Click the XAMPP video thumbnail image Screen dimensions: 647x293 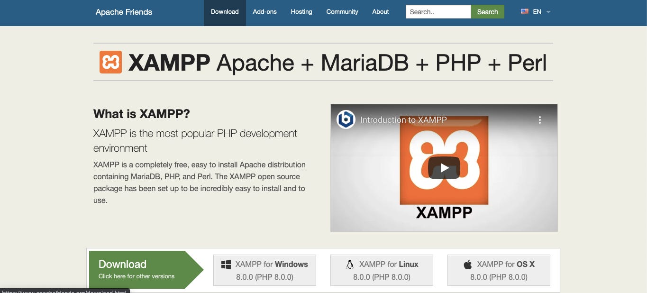point(444,168)
